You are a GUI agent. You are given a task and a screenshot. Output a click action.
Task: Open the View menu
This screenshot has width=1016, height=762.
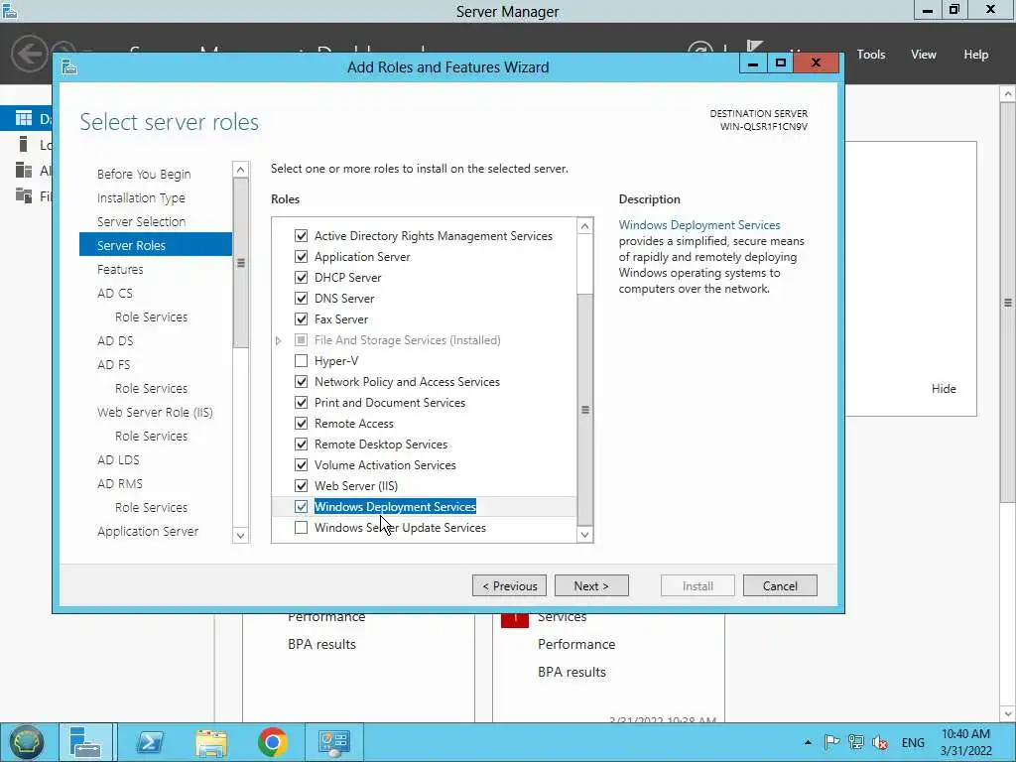pos(924,55)
